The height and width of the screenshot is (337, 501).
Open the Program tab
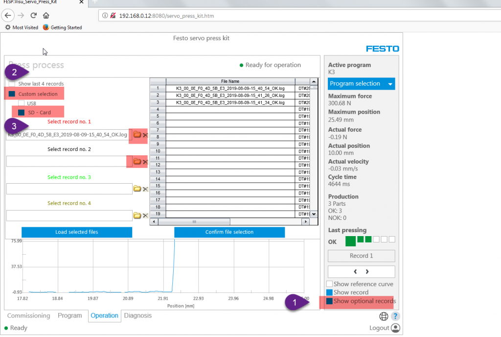[69, 315]
